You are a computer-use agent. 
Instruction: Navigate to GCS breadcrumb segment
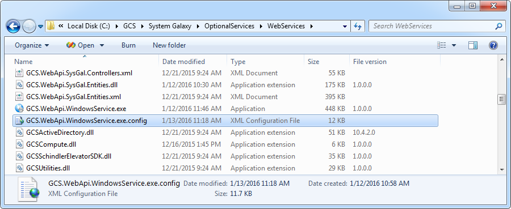coord(129,26)
